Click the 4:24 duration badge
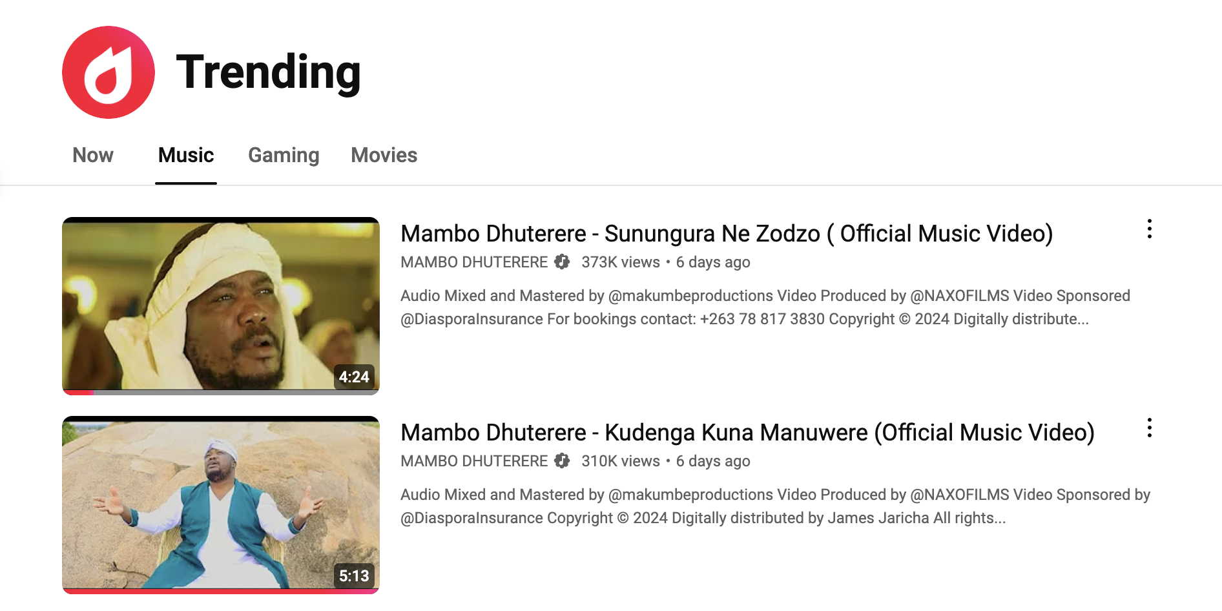The image size is (1222, 611). (x=354, y=377)
